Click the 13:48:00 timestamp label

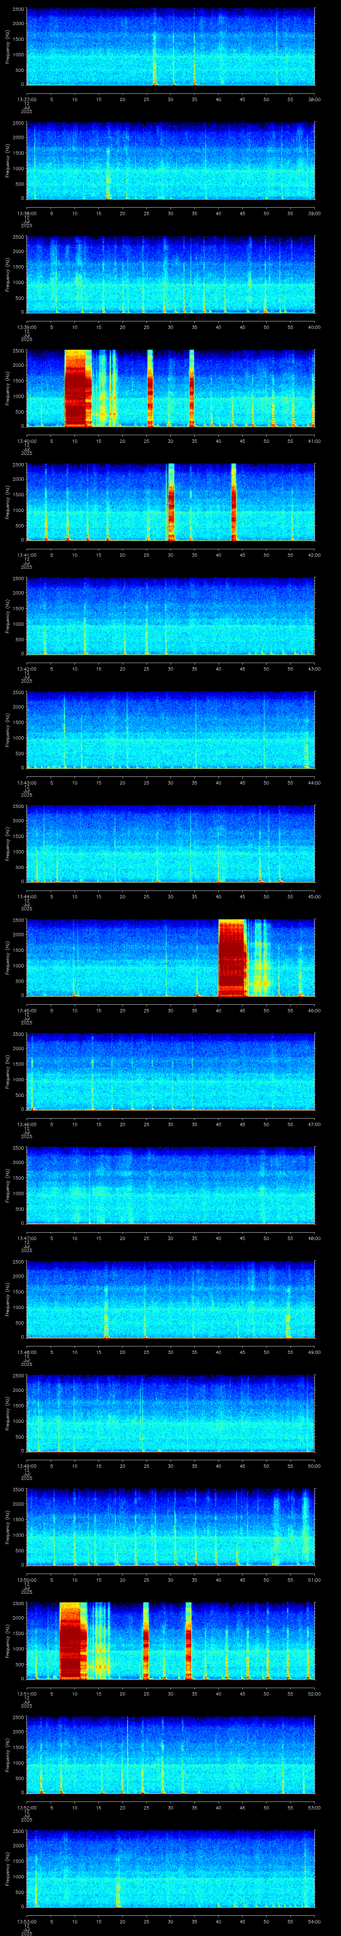tap(26, 1352)
